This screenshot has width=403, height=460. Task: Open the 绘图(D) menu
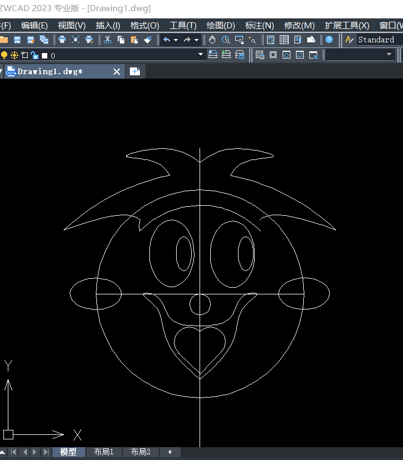(221, 26)
